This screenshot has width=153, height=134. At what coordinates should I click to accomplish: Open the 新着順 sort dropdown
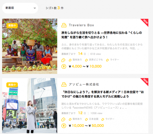point(20,8)
